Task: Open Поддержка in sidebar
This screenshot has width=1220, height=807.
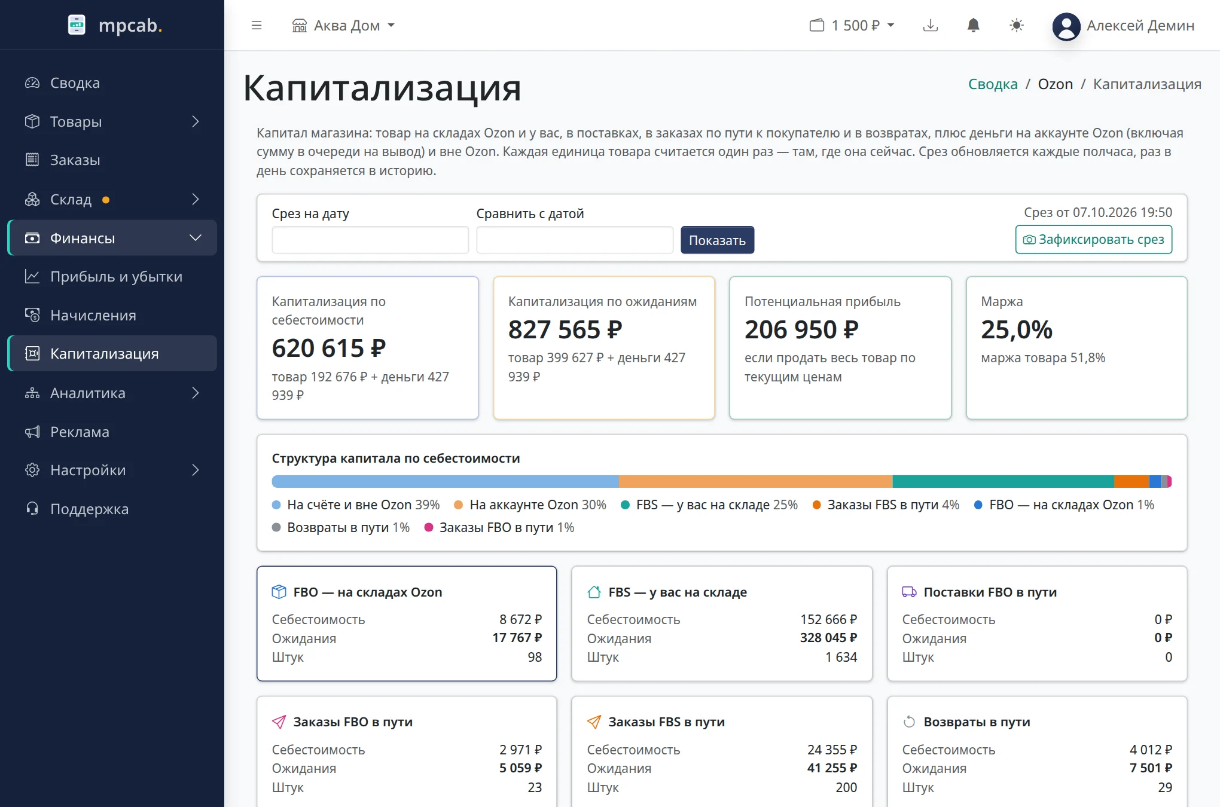Action: (x=112, y=509)
